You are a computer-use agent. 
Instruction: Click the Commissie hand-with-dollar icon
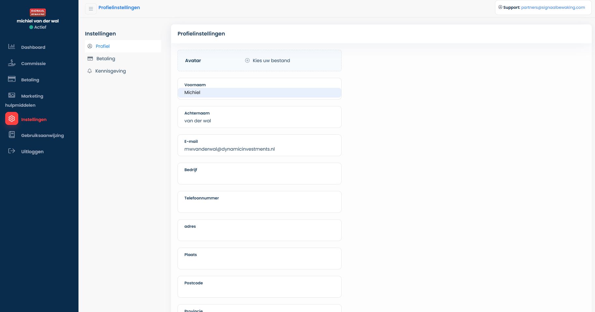coord(12,63)
